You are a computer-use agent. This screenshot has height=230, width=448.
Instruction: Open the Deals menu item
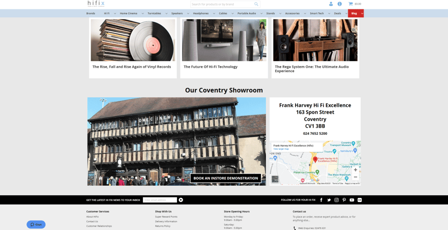[338, 13]
